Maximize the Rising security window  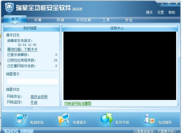169,4
